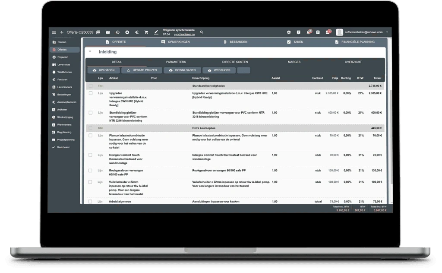Send the quote via the envelope icon
The width and height of the screenshot is (442, 273).
point(107,32)
